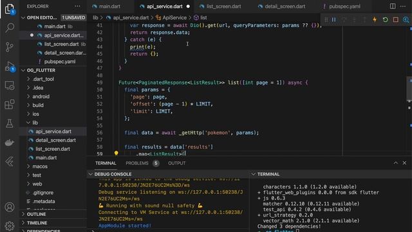Open the Docker view

(10, 142)
